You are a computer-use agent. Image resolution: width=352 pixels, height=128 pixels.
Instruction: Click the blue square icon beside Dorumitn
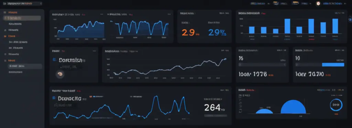[54, 60]
